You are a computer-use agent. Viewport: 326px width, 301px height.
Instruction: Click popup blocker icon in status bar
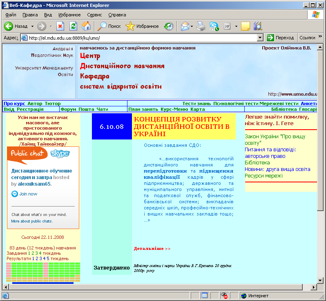click(205, 295)
